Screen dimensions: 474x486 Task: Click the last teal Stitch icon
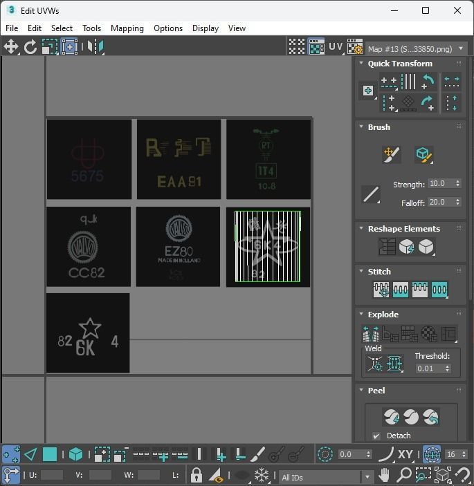[x=439, y=290]
